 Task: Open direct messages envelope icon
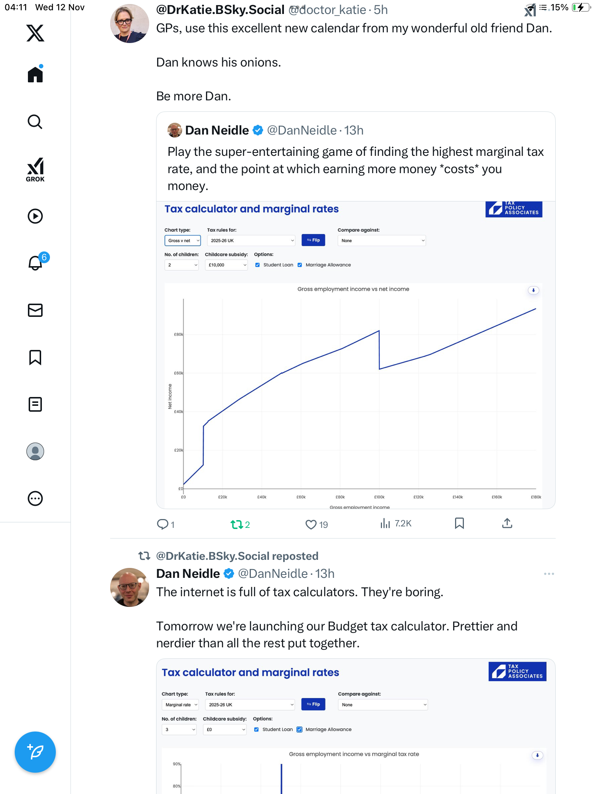[x=35, y=310]
